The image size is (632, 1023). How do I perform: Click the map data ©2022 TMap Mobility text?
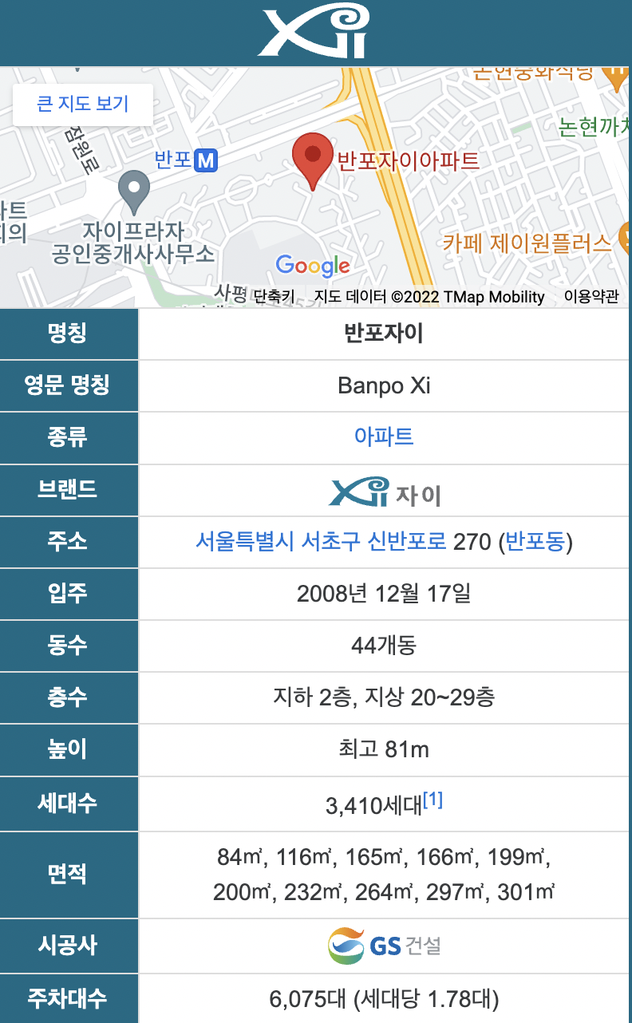429,297
